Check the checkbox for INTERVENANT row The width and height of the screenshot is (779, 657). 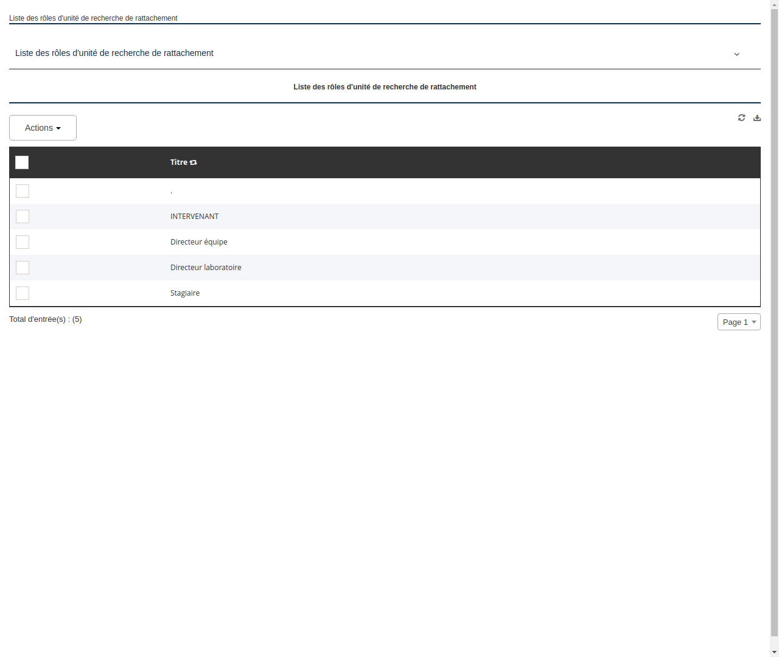23,217
